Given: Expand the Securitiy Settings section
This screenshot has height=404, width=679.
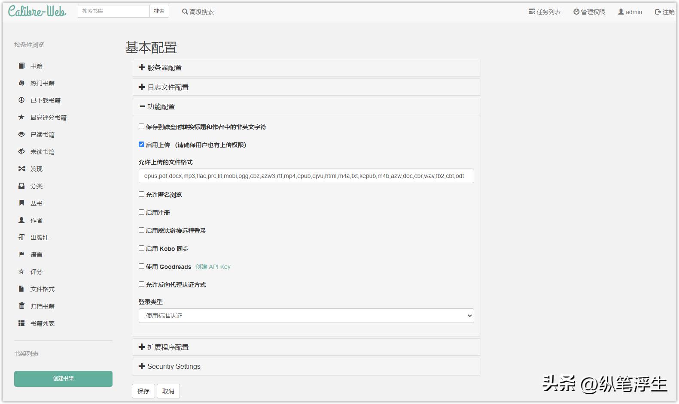Looking at the screenshot, I should point(306,366).
